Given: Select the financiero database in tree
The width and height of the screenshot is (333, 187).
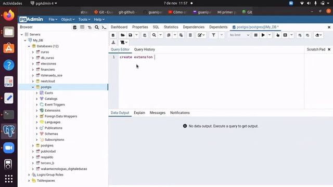Looking at the screenshot, I should point(48,70).
